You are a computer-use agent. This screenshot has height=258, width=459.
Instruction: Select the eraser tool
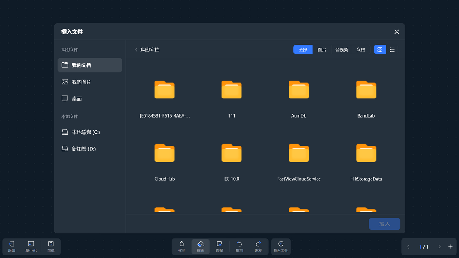pyautogui.click(x=200, y=246)
